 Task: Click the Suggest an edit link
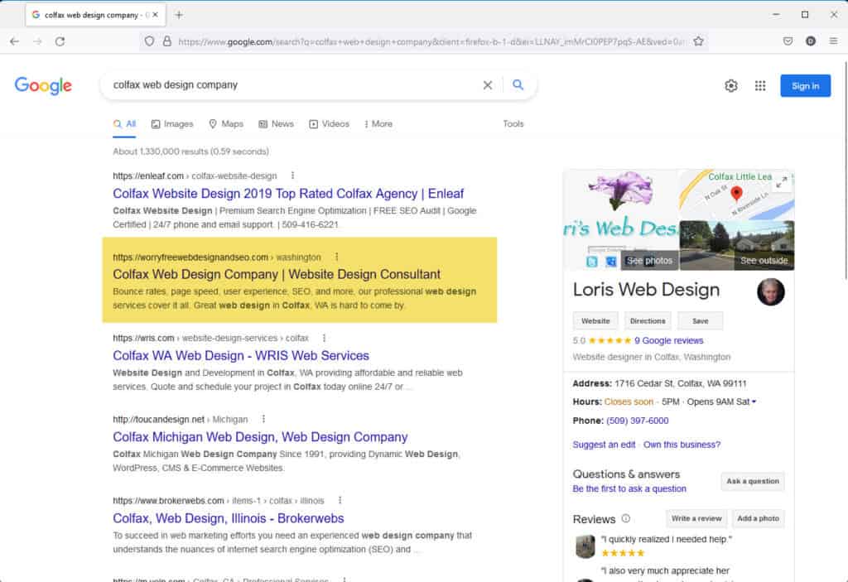(604, 444)
